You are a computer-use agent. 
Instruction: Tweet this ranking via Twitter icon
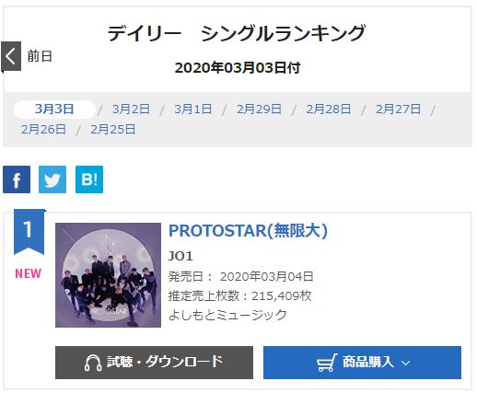[x=52, y=179]
